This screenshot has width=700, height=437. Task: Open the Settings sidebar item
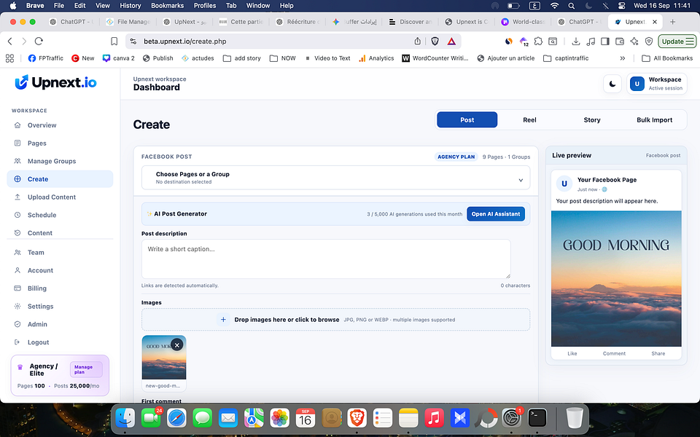click(x=61, y=307)
